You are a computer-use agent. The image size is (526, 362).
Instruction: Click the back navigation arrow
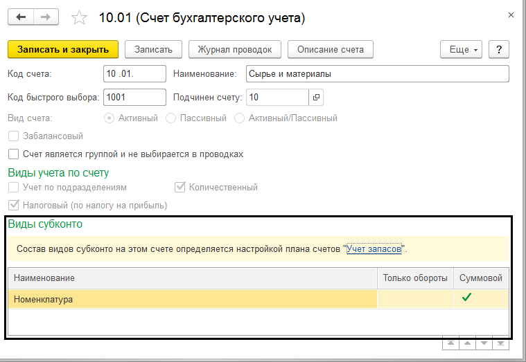[x=21, y=16]
